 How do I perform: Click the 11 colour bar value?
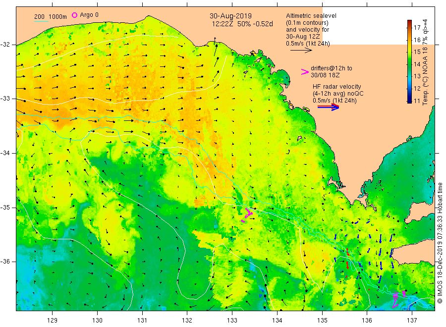pos(417,101)
